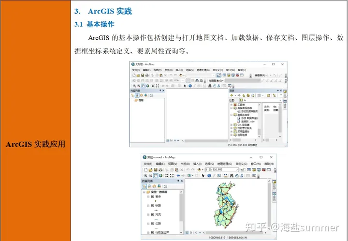Click Fixed Zoom Out icon in 实验一.mxd window

coord(172,176)
